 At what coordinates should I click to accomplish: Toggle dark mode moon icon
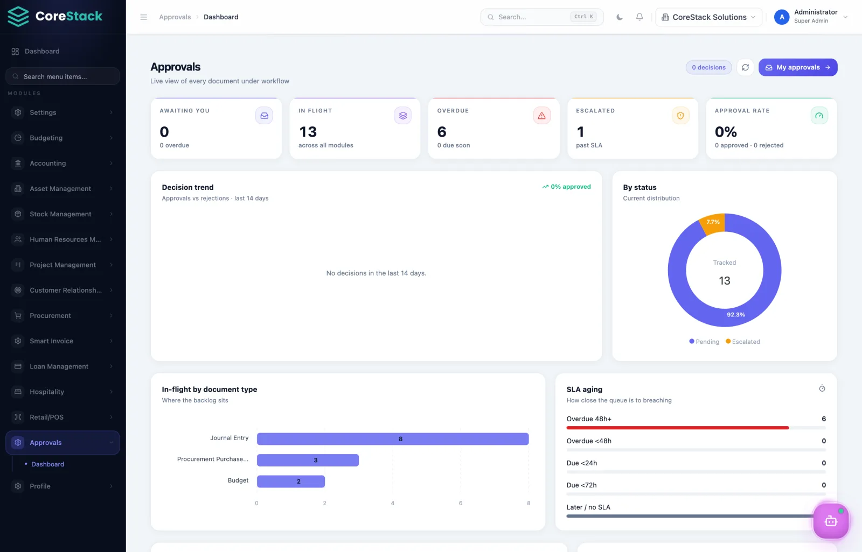point(620,17)
